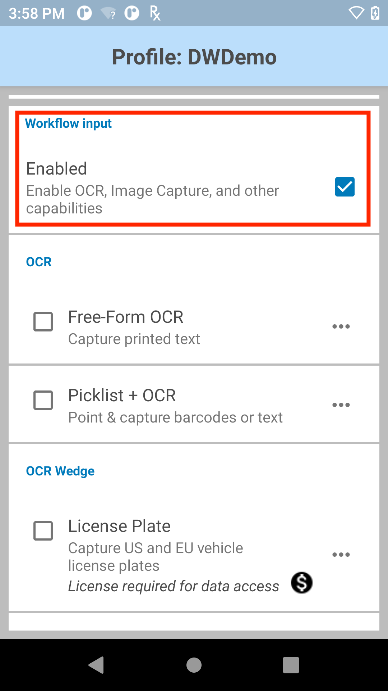Tap the OCR Wedge section header
The width and height of the screenshot is (388, 691).
(x=60, y=471)
